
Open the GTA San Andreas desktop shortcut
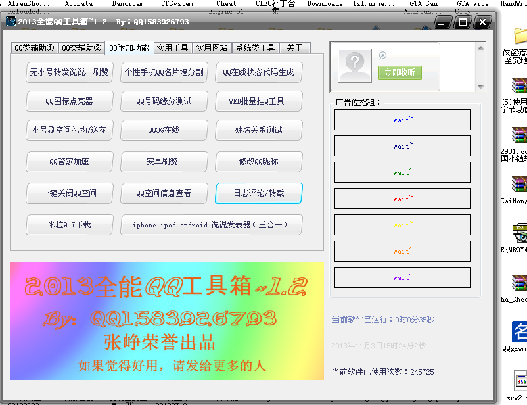(423, 7)
